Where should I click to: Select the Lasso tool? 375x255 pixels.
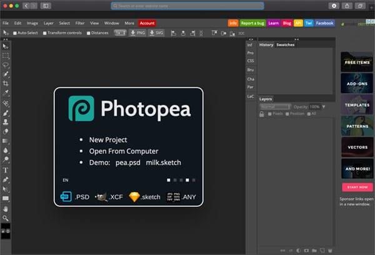(x=5, y=65)
